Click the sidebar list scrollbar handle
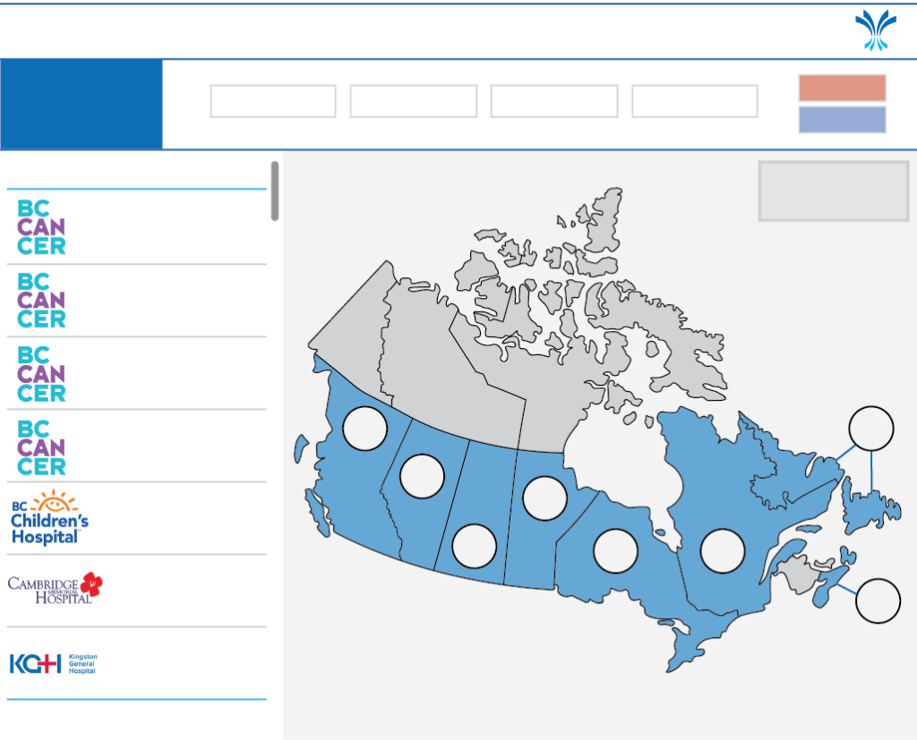917x740 pixels. click(275, 191)
